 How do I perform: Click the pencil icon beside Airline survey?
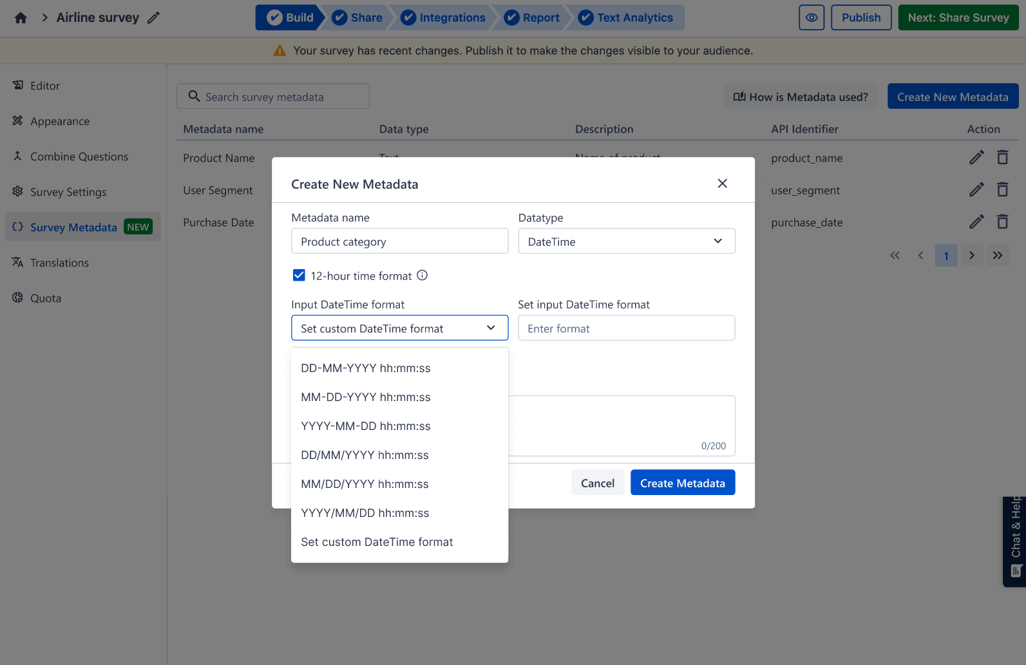(153, 18)
